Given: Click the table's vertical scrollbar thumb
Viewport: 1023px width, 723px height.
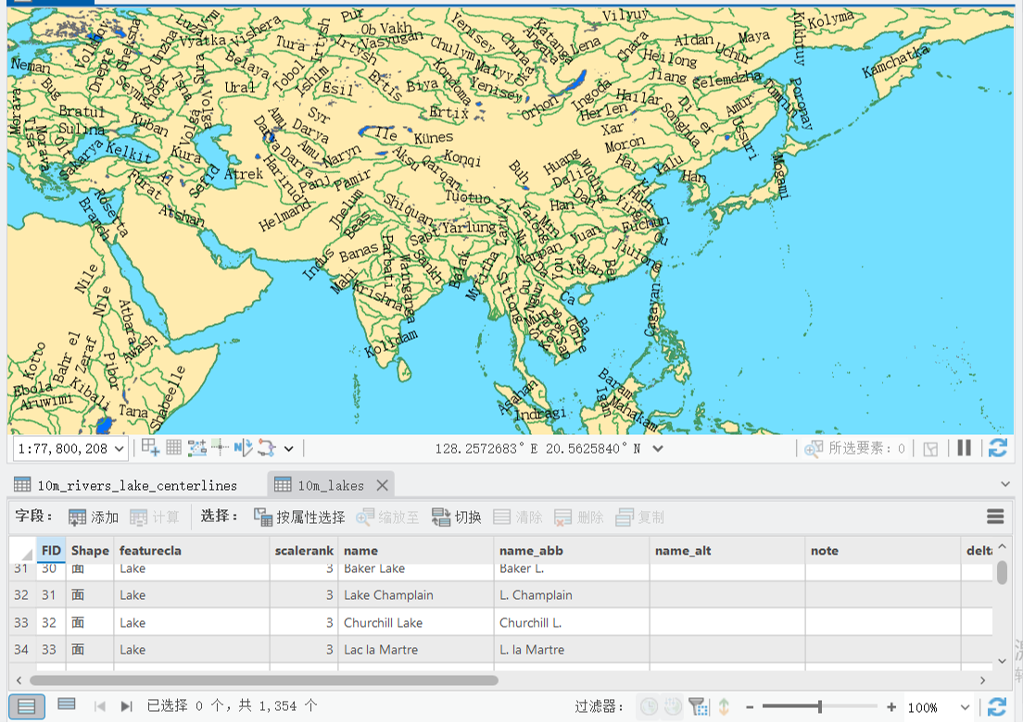Looking at the screenshot, I should point(1002,572).
